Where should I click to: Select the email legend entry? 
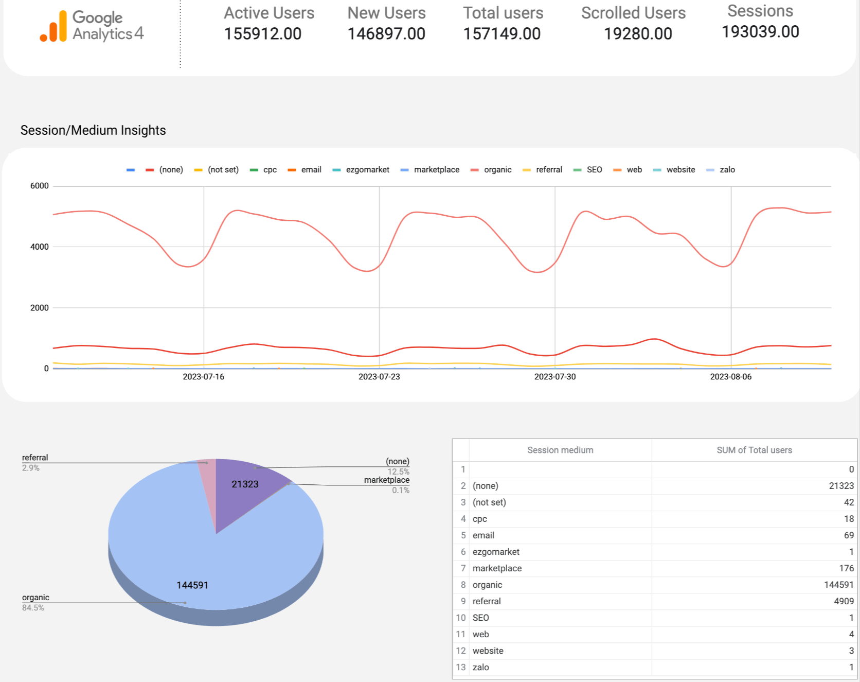pos(304,170)
